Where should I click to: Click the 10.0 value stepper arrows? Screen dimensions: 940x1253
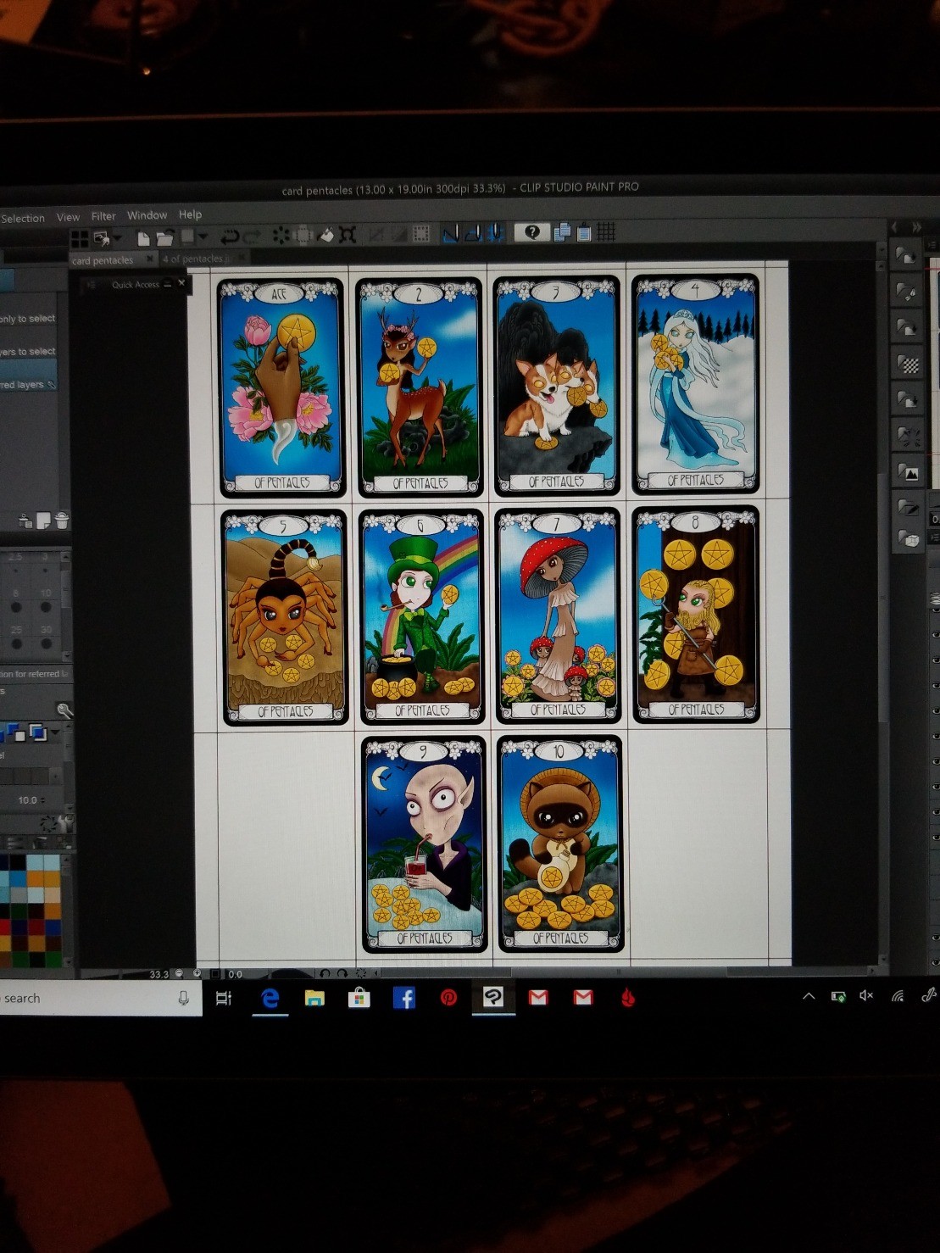click(43, 800)
